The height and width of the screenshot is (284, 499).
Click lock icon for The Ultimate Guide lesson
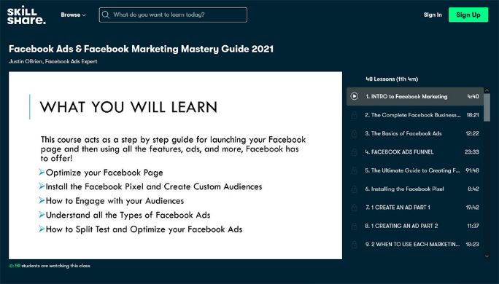(x=354, y=170)
